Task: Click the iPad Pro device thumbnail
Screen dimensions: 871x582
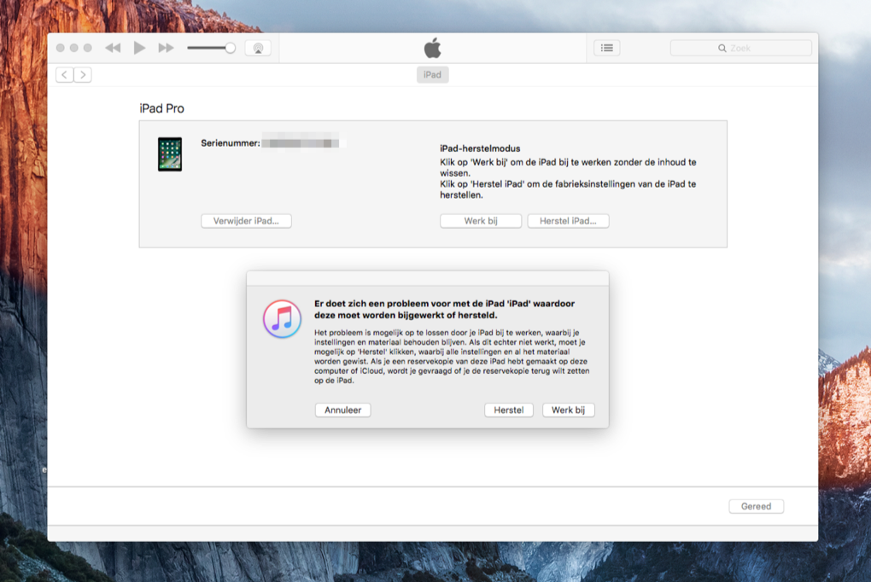Action: tap(169, 154)
